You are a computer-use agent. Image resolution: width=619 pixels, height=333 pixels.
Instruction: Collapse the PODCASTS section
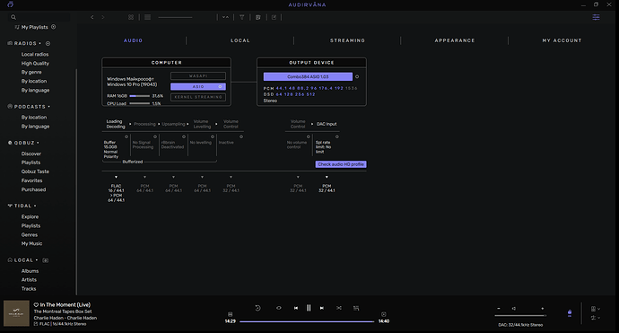[x=49, y=107]
